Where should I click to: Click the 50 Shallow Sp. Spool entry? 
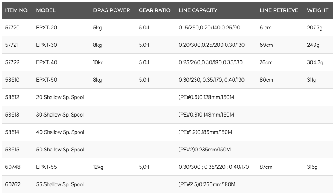coord(60,150)
